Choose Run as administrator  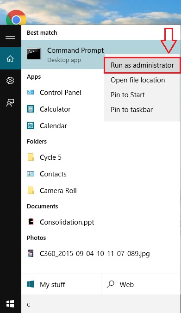[x=142, y=65]
